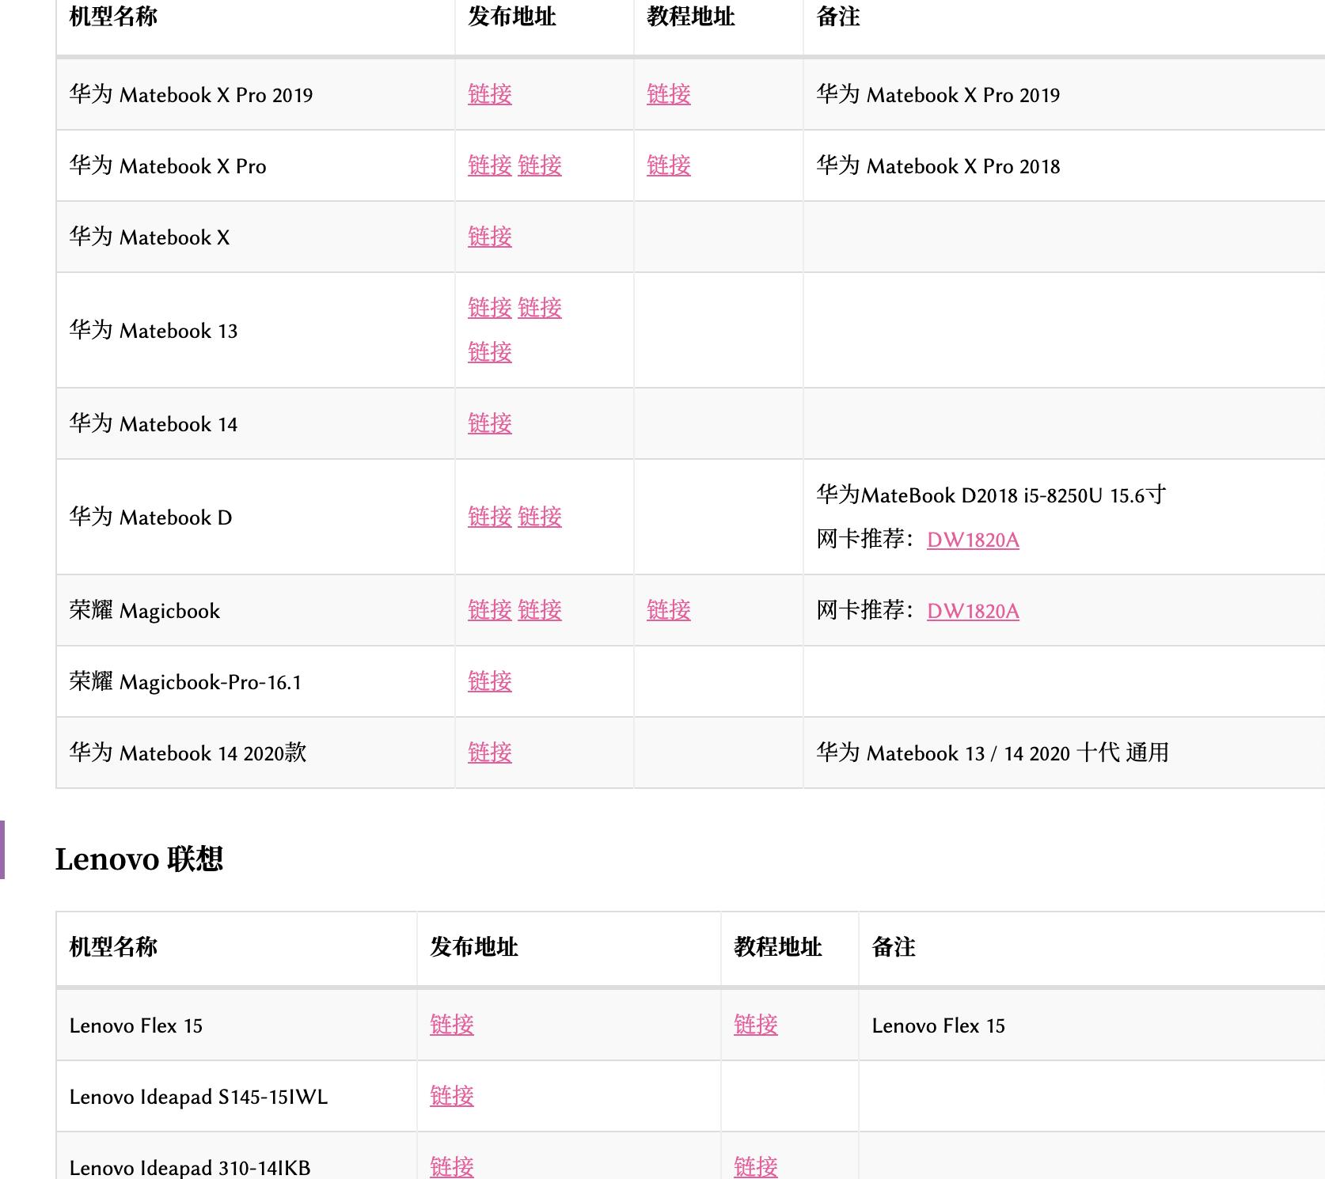The width and height of the screenshot is (1325, 1179).
Task: Click the DW1820A link in the 荣耀 Magicbook row
Action: [x=973, y=612]
